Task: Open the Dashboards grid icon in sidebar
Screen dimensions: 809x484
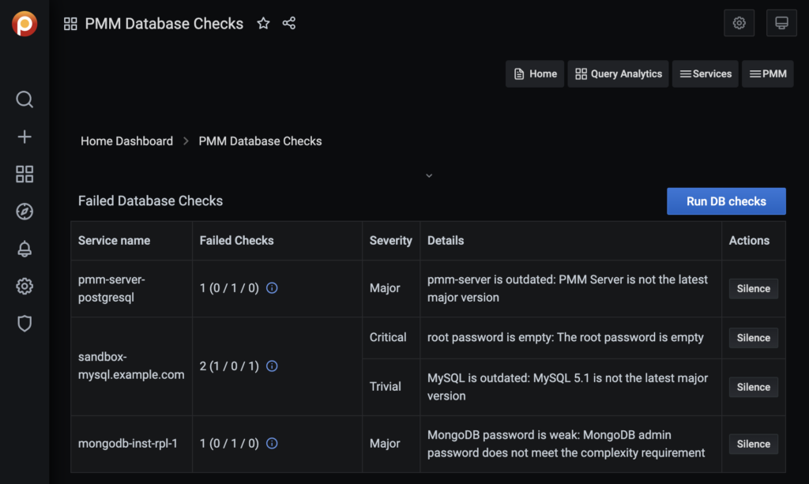Action: tap(24, 174)
